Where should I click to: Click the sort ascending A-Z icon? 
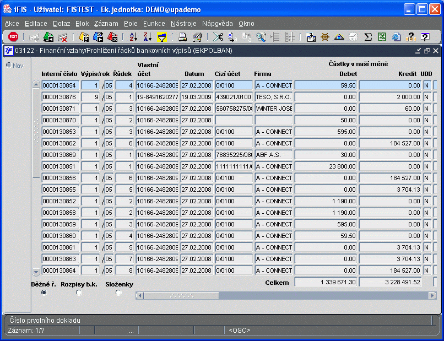click(x=133, y=37)
